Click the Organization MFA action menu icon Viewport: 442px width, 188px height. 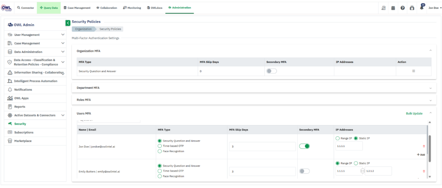413,71
